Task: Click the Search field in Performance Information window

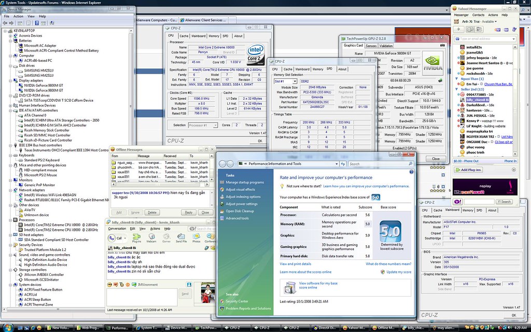Action: [381, 163]
